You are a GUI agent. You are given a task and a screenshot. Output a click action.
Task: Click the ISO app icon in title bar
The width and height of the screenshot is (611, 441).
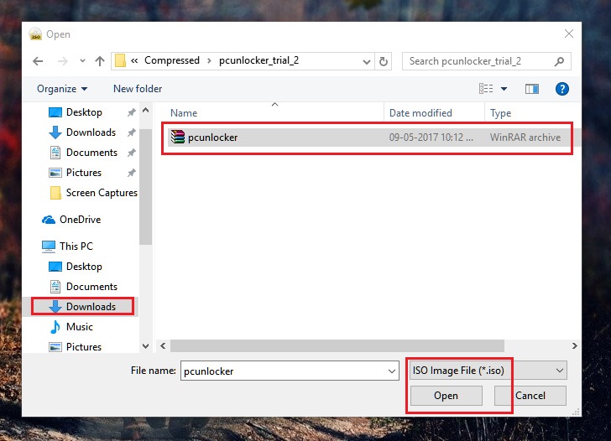pyautogui.click(x=35, y=34)
